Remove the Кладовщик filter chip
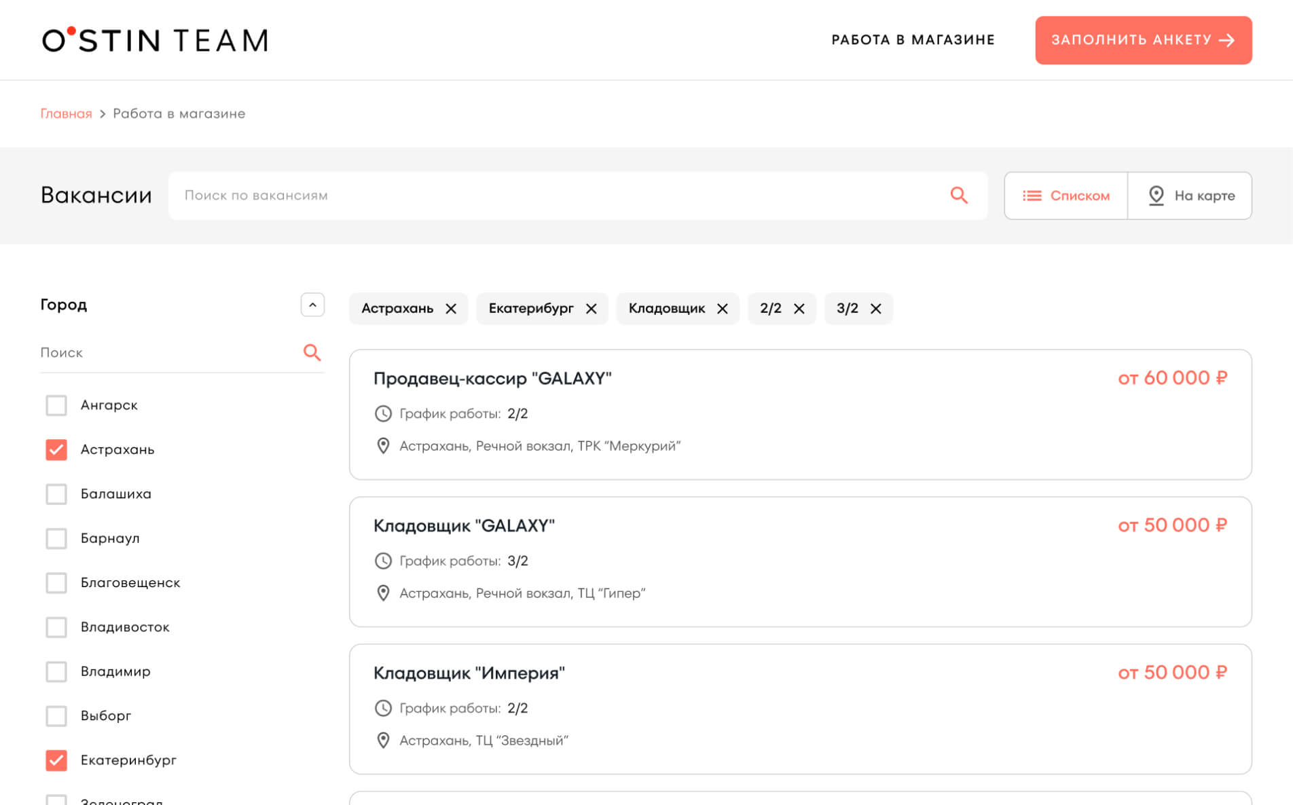Screen dimensions: 1293x805 [x=722, y=309]
